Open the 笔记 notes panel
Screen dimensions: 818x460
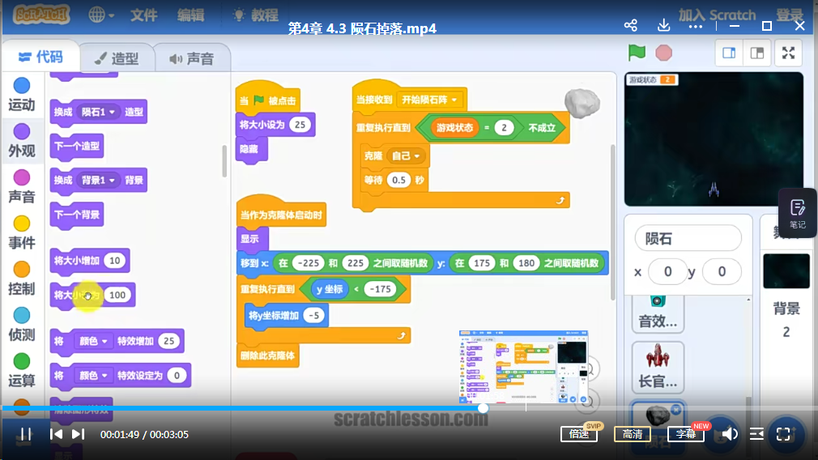797,213
